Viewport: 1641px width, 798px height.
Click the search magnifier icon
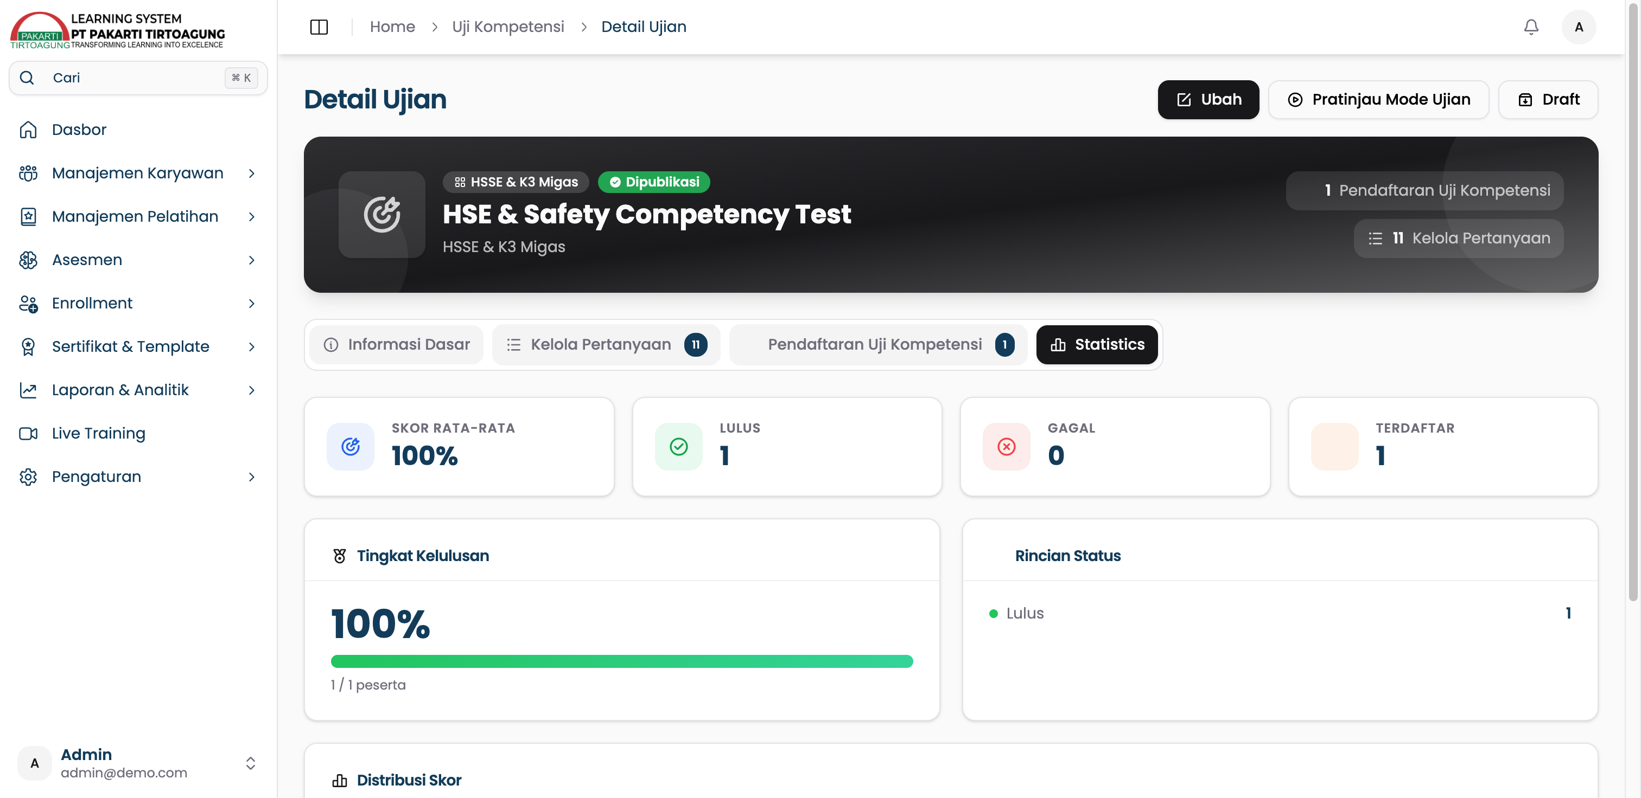[x=27, y=78]
